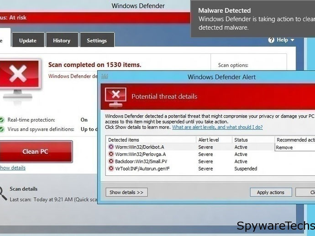Click the Recommended action column header

pos(295,140)
